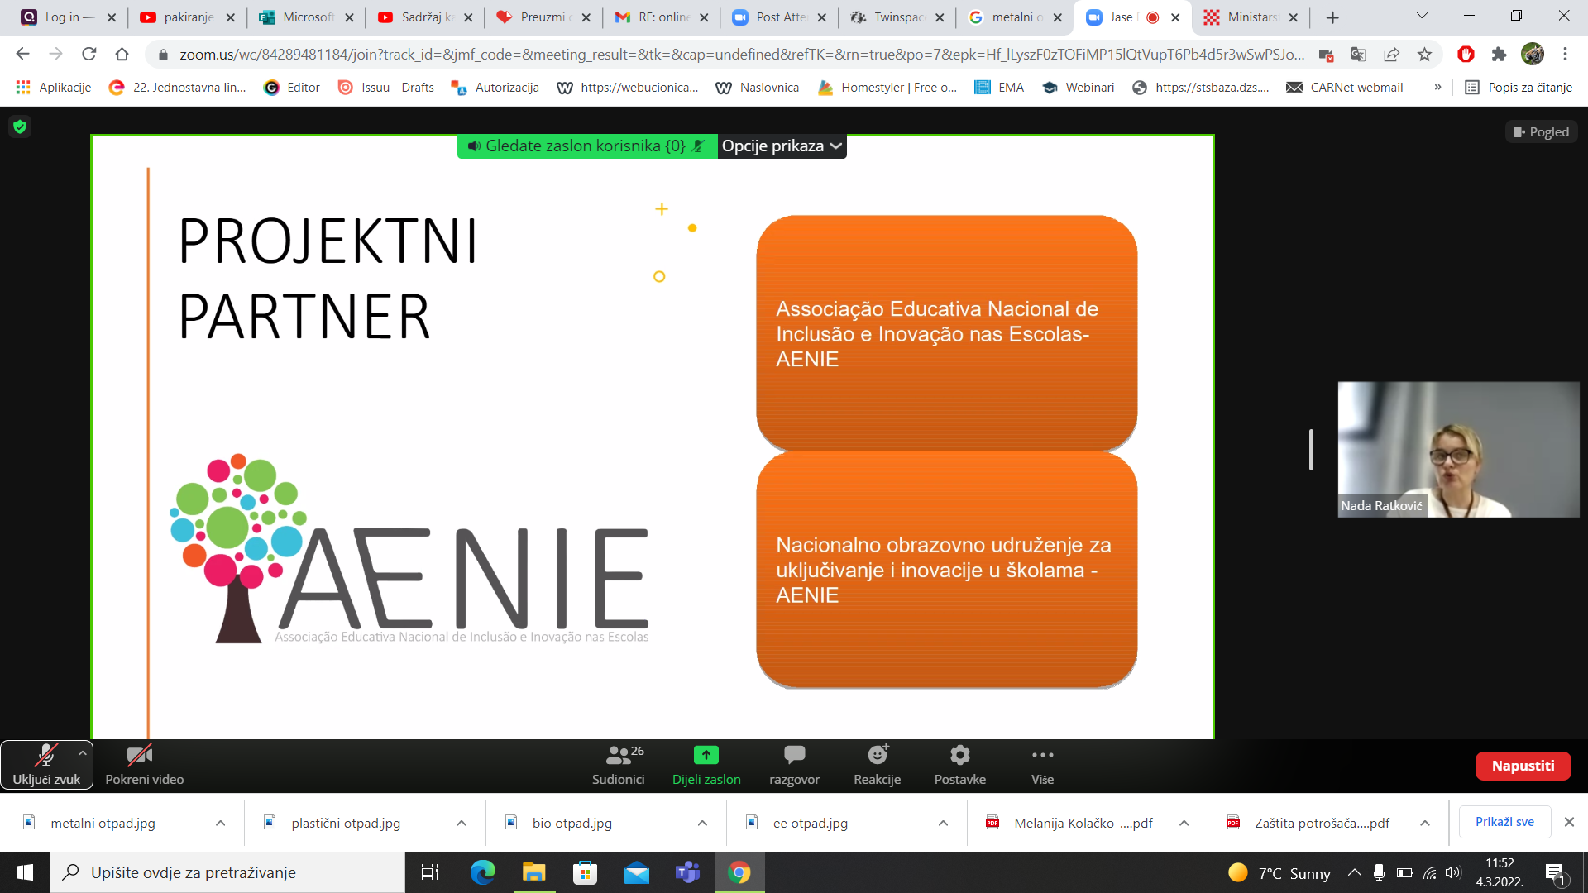Click share page icon in address bar
Screen dimensions: 1588x893
pyautogui.click(x=1391, y=55)
